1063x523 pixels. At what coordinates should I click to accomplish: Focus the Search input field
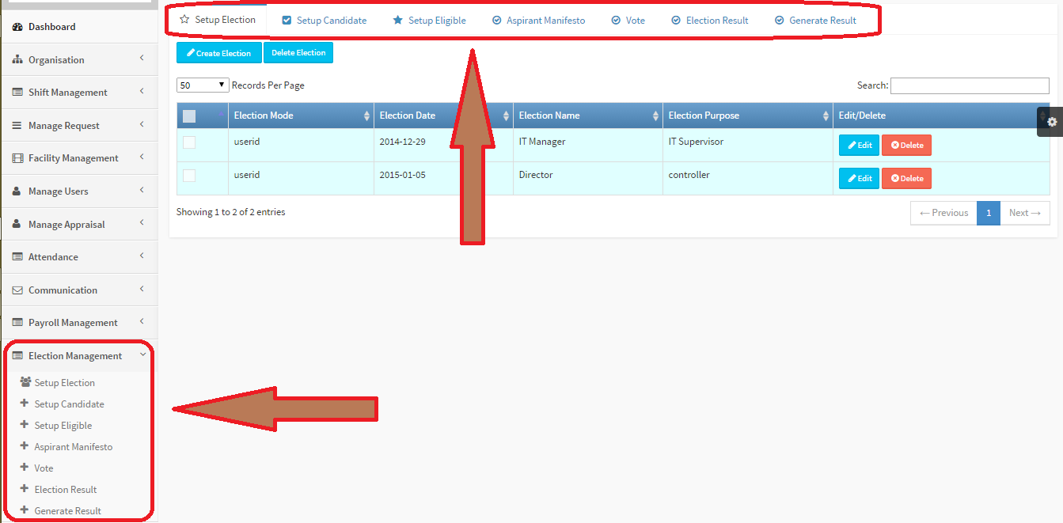click(x=970, y=85)
